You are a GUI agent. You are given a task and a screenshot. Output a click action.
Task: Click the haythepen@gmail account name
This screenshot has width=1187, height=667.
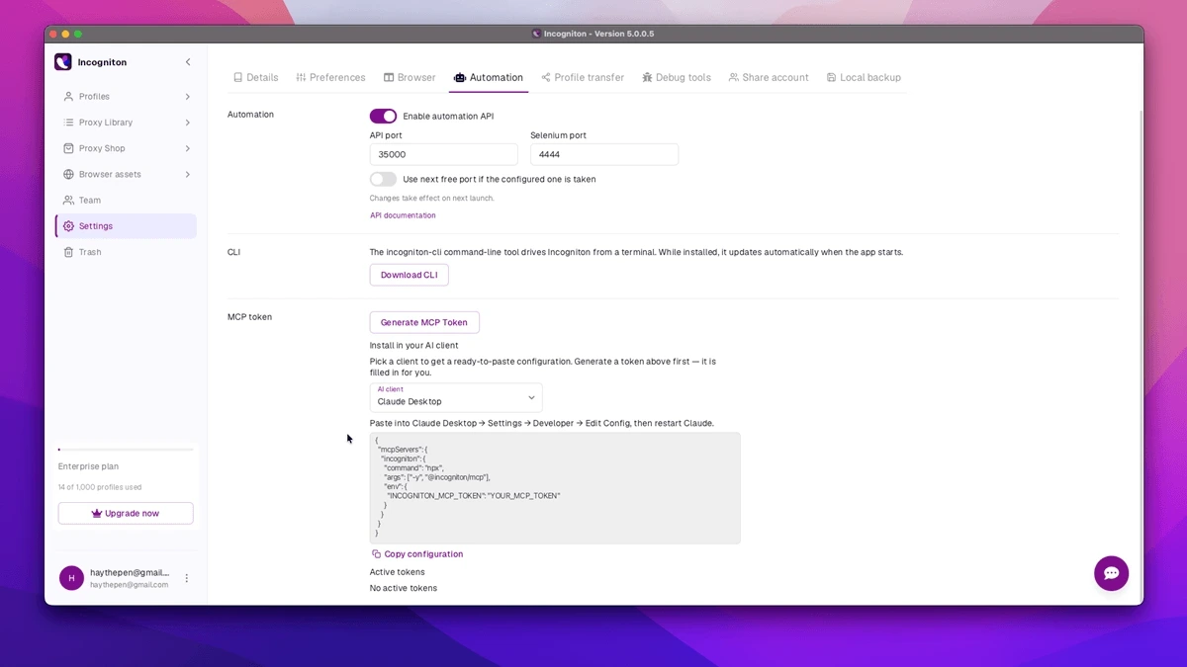tap(130, 572)
